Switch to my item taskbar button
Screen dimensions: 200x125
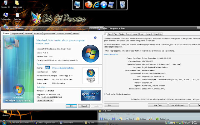point(91,123)
